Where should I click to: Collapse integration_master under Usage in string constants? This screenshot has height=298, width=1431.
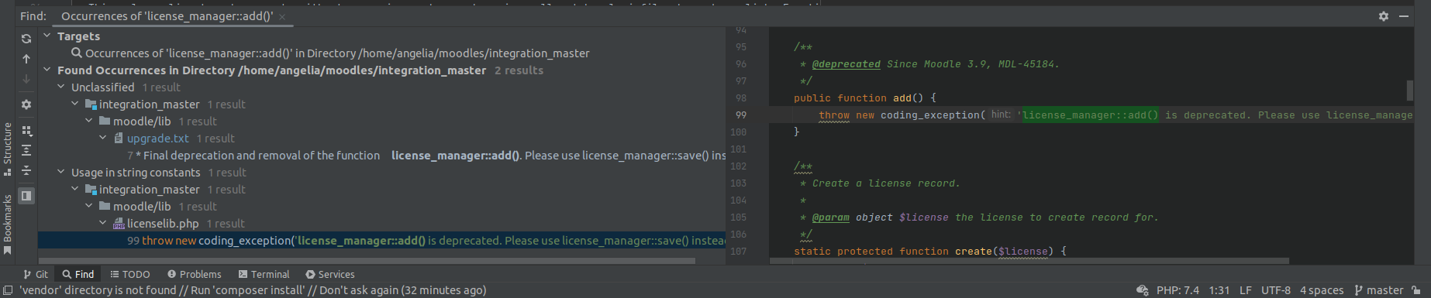[75, 189]
